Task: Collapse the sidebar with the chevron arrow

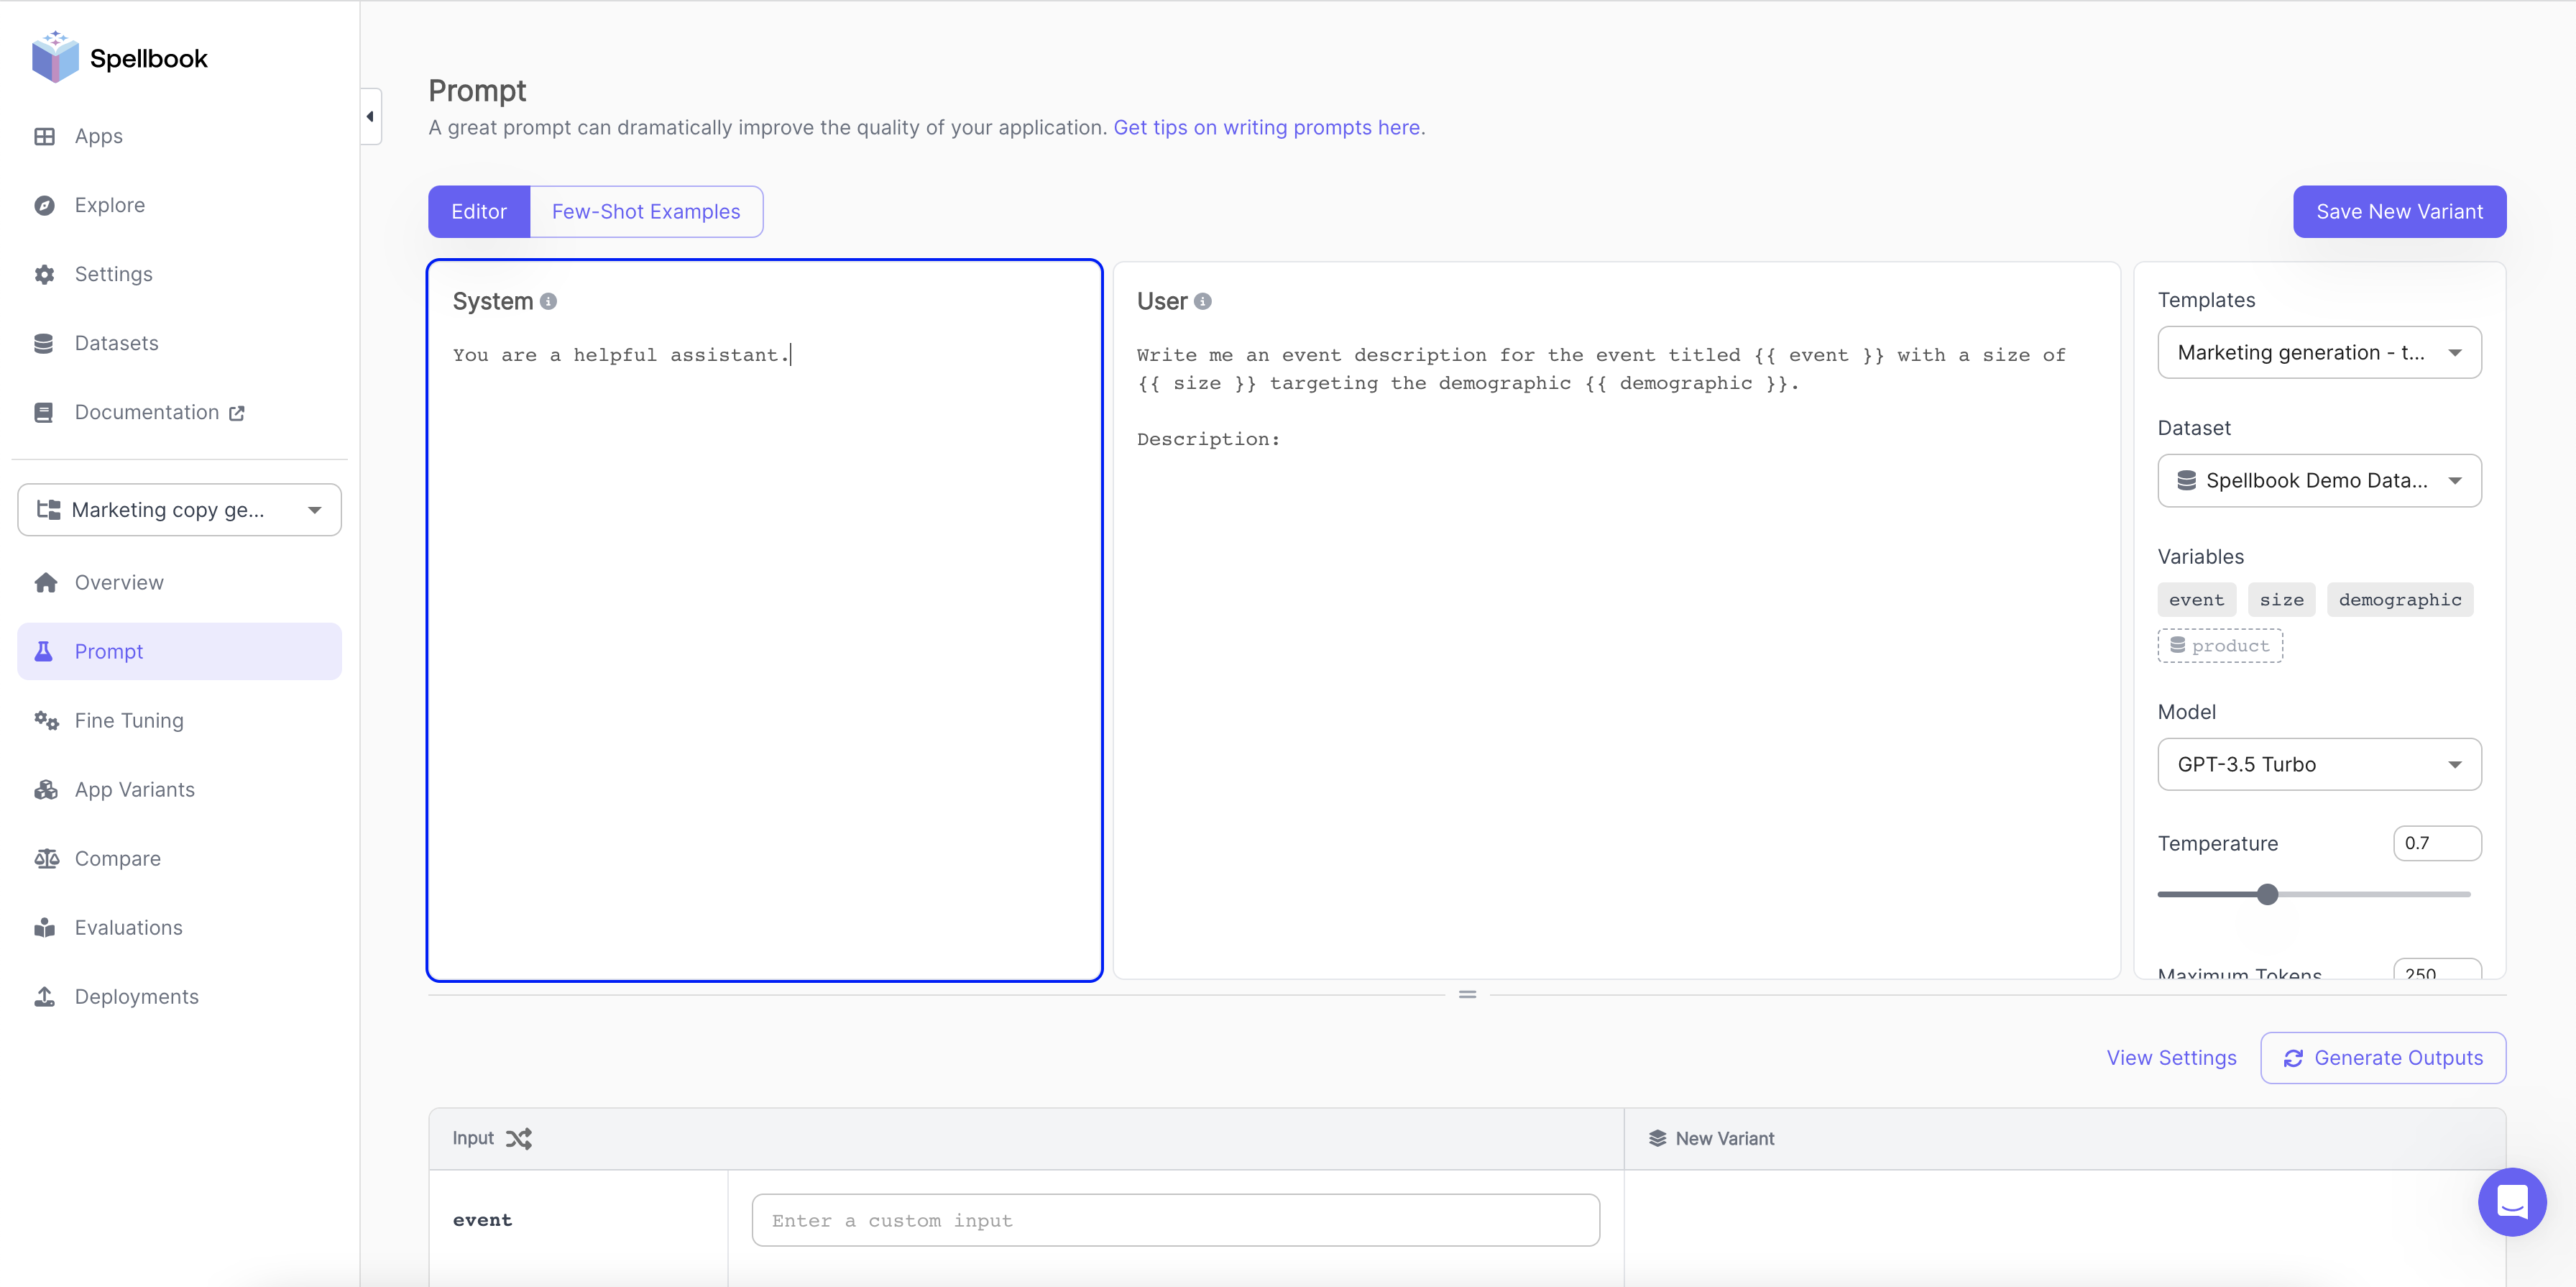Action: (x=370, y=116)
